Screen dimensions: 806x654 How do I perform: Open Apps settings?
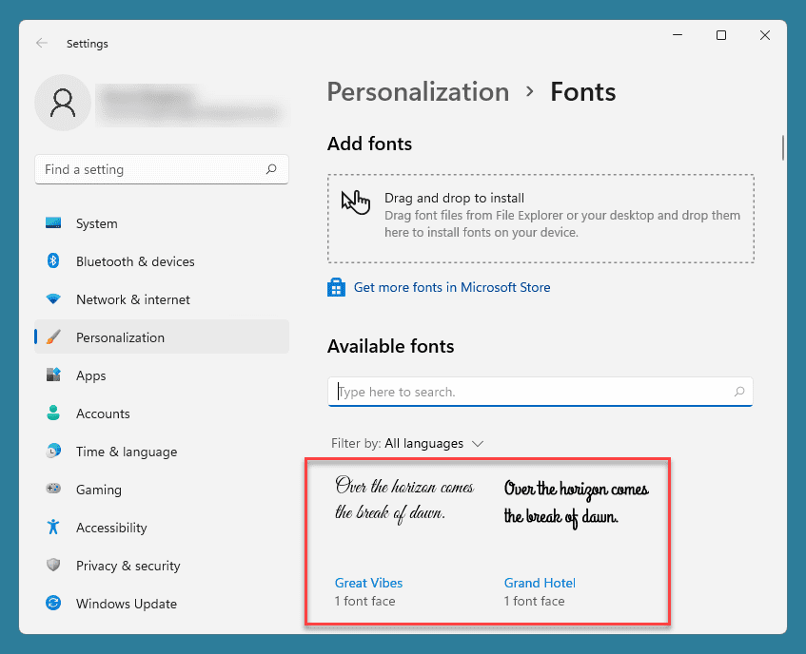[x=162, y=375]
